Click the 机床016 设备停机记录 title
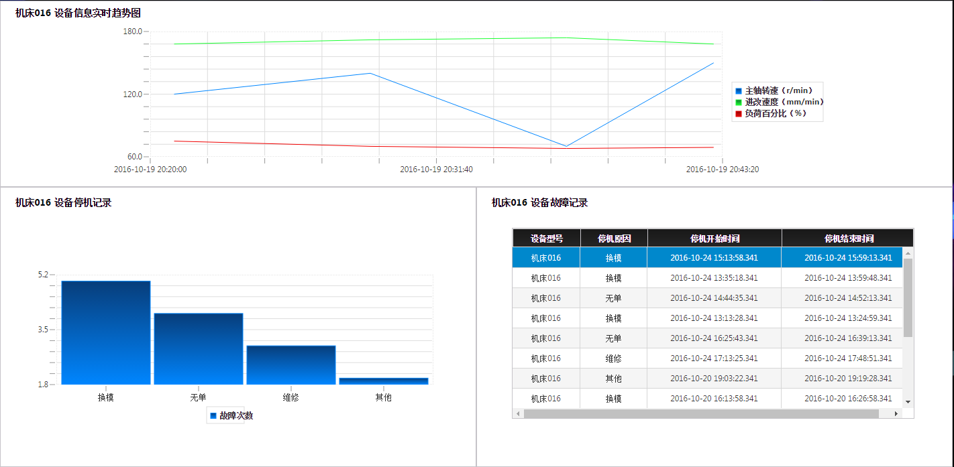The image size is (954, 467). point(63,202)
